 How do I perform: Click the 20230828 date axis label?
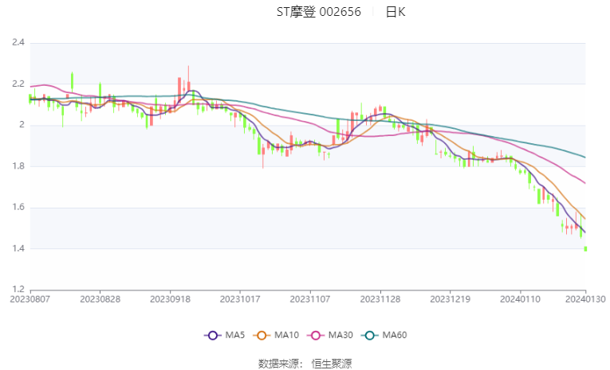100,299
